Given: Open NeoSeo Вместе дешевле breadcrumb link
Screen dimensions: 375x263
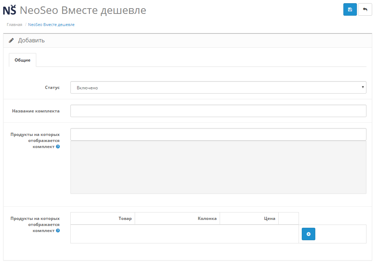Looking at the screenshot, I should click(x=51, y=25).
